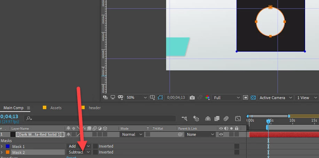
Task: Click the Adjustment Layer column header icon
Action: pos(100,128)
